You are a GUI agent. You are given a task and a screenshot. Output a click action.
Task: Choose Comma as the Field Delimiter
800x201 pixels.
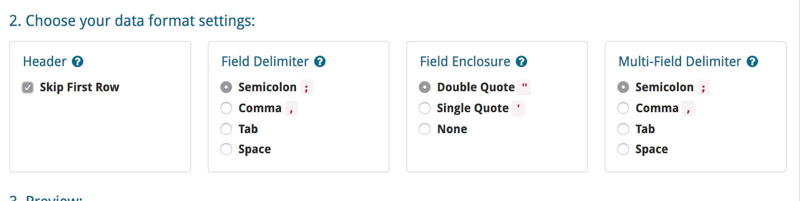click(x=226, y=108)
